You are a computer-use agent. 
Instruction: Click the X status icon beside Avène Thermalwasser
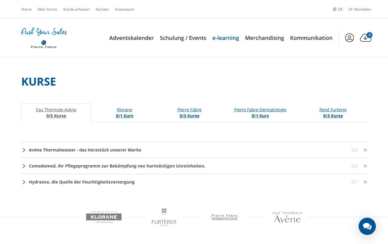click(365, 150)
